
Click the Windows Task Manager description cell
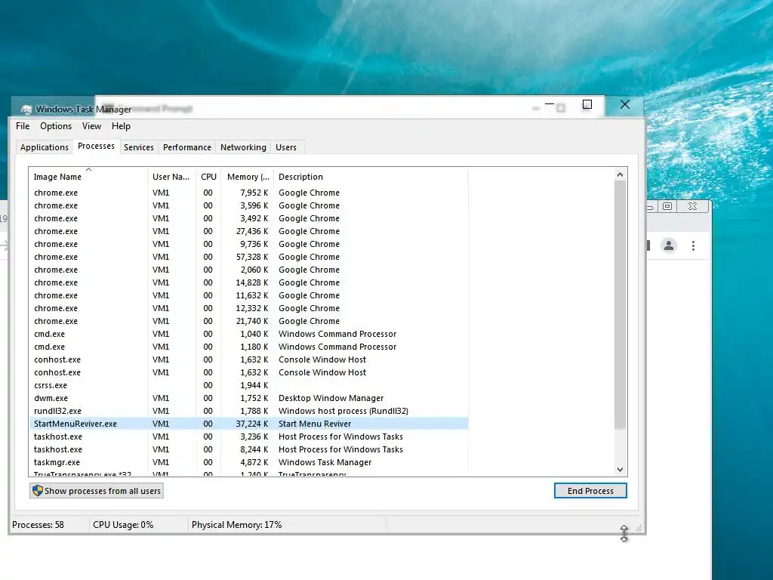(x=325, y=462)
